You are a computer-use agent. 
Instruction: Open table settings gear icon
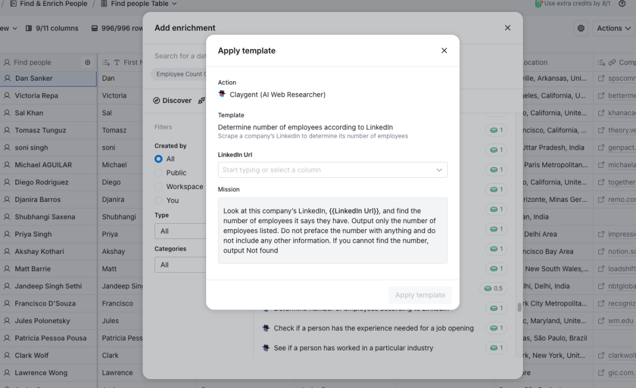(x=581, y=28)
